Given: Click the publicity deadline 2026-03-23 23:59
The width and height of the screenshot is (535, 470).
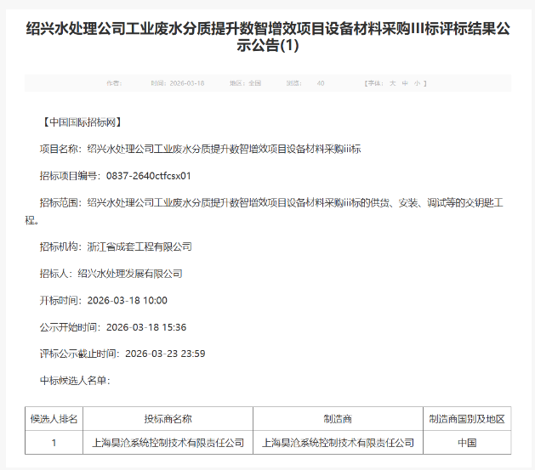Looking at the screenshot, I should (165, 354).
